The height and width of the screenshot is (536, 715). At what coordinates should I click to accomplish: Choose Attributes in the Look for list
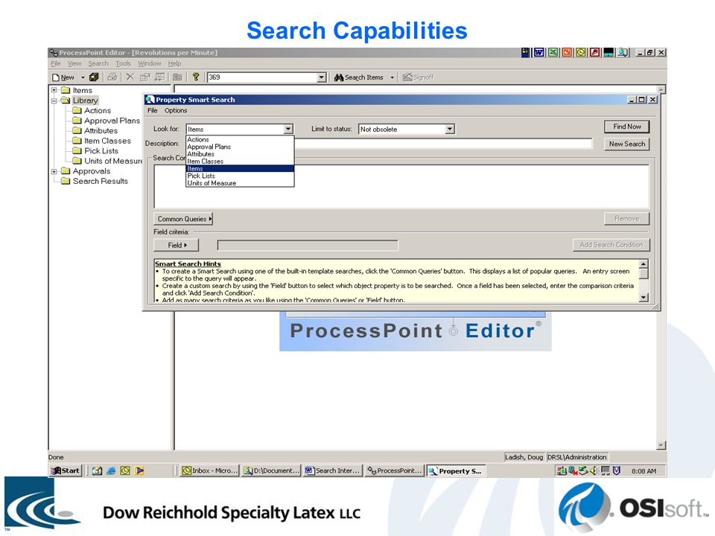240,154
